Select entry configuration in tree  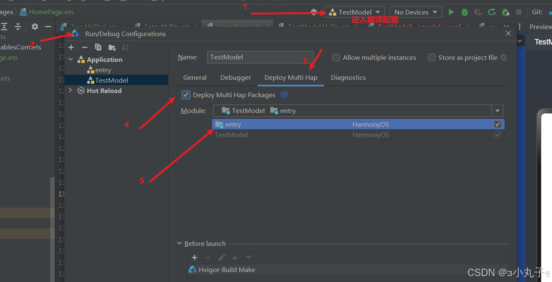tap(103, 70)
